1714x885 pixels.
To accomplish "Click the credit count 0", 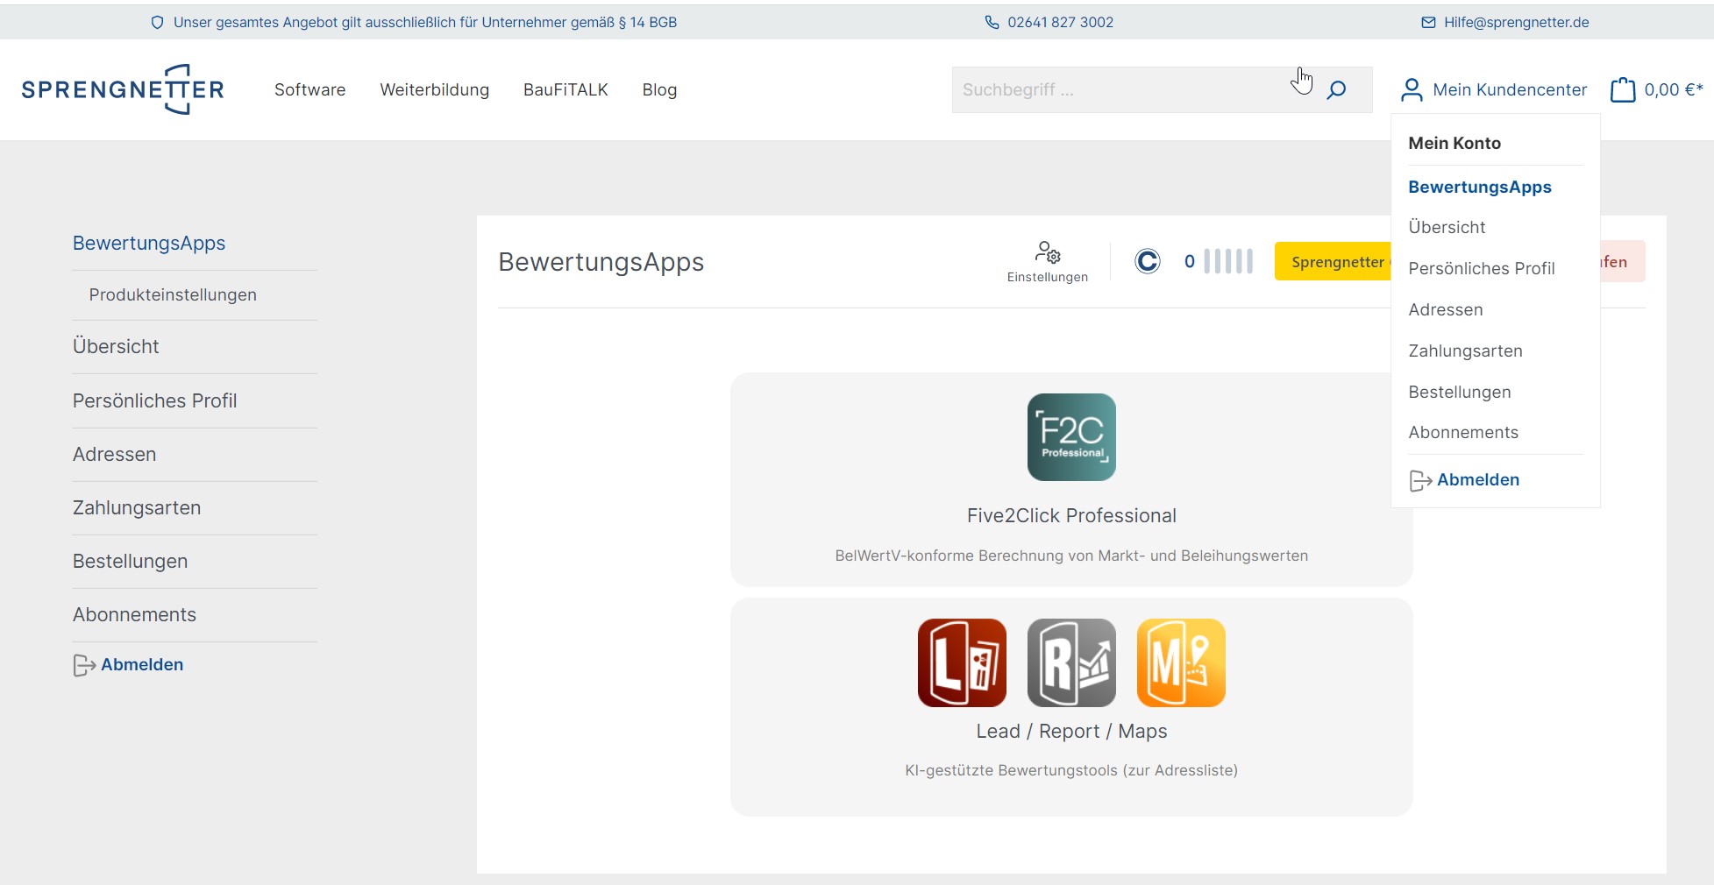I will pos(1190,261).
